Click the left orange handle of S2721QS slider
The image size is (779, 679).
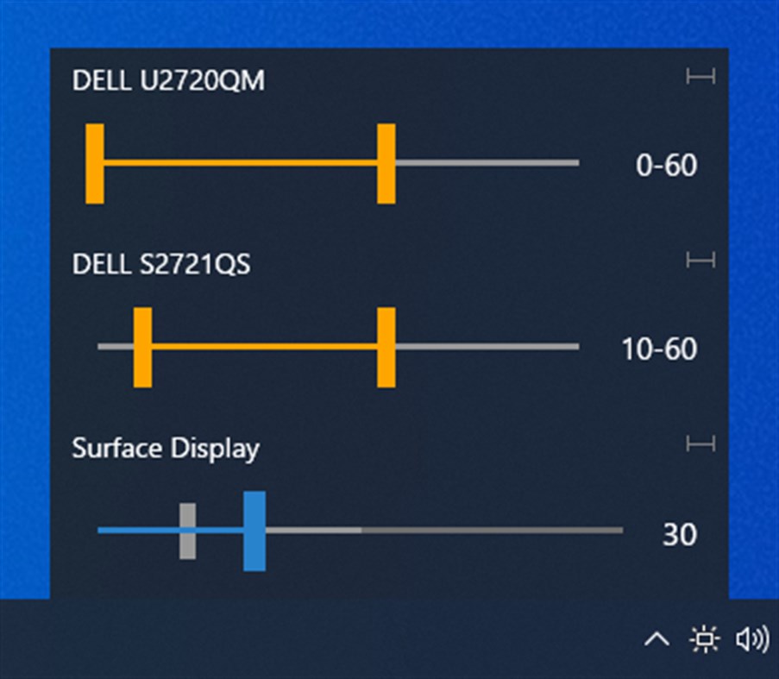(x=143, y=347)
